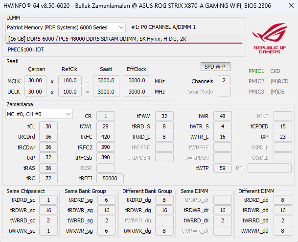Screen dimensions: 298x242
Task: Click the tWRWR_dd value field
Action: [283, 231]
